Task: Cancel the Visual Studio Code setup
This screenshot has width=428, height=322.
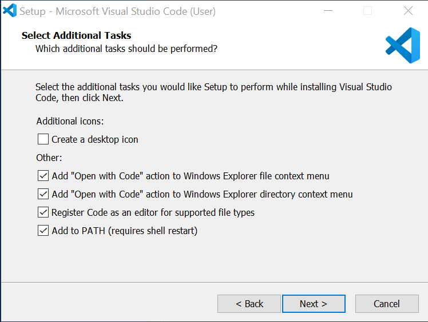Action: click(387, 304)
